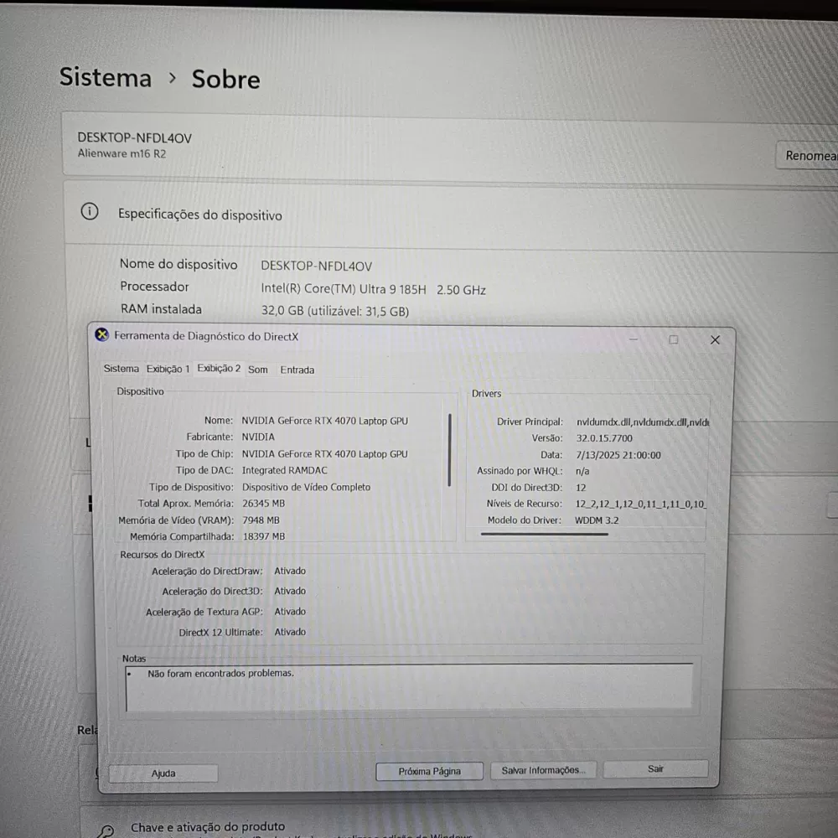Image resolution: width=838 pixels, height=838 pixels.
Task: Click the device name DESKTOP-NFDL4OV in header
Action: click(x=135, y=138)
